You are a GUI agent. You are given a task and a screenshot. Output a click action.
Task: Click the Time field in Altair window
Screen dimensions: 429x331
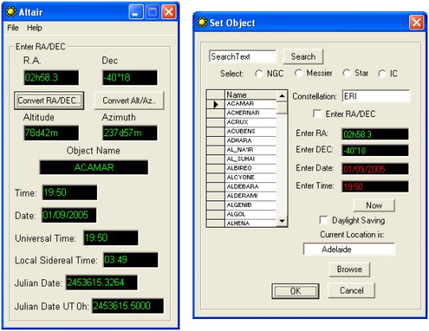tap(69, 193)
